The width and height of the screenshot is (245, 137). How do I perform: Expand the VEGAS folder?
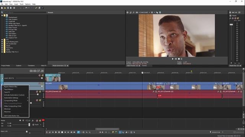2,46
